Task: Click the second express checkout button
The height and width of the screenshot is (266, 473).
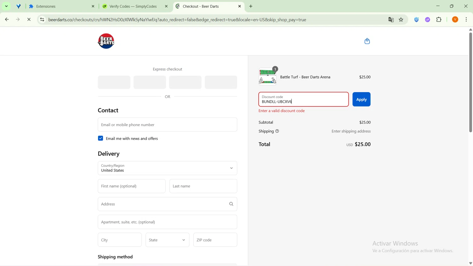Action: point(149,82)
